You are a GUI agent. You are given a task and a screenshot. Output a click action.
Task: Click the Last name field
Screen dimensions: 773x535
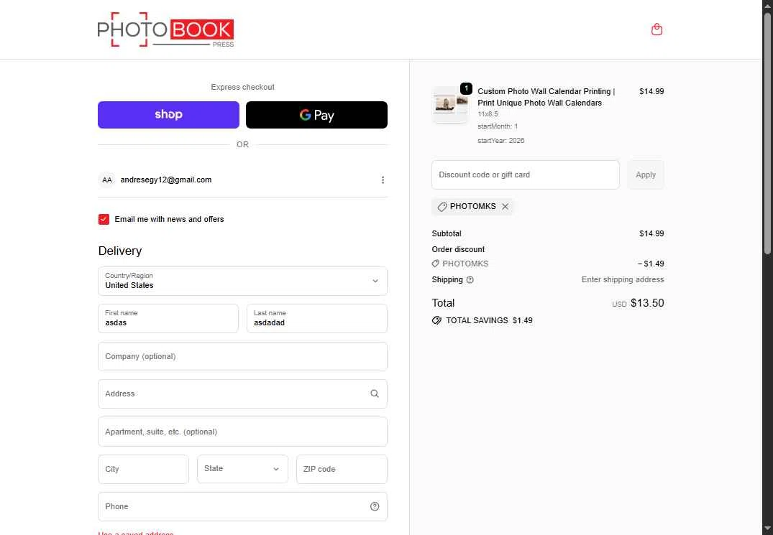point(317,318)
